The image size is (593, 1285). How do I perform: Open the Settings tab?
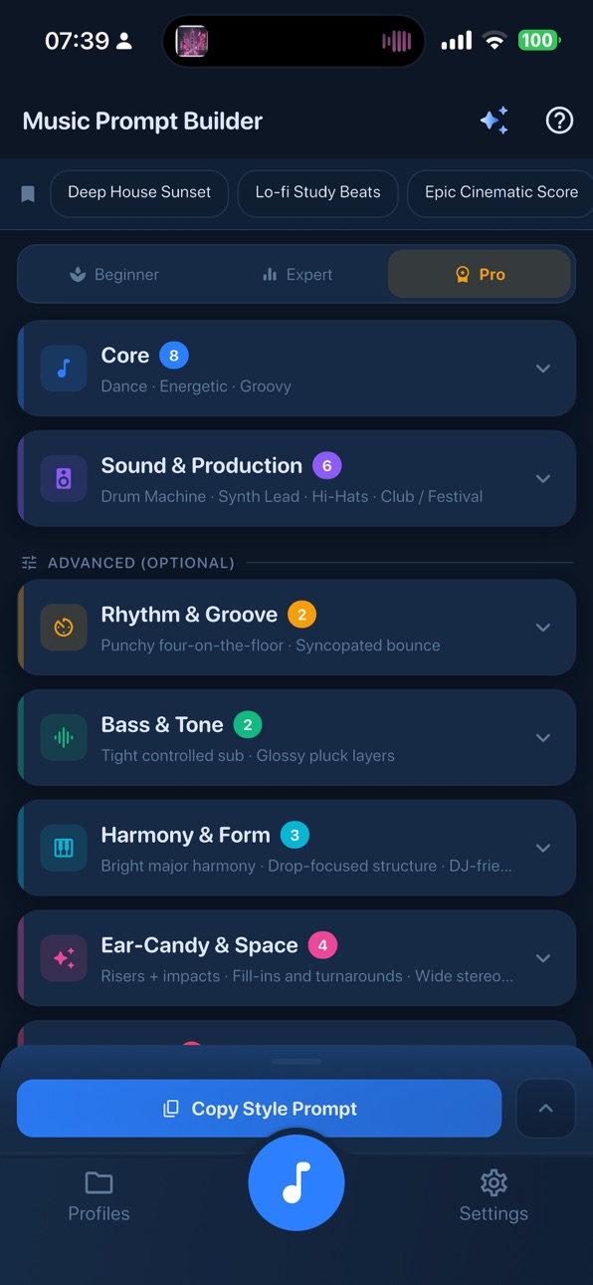pos(494,1196)
